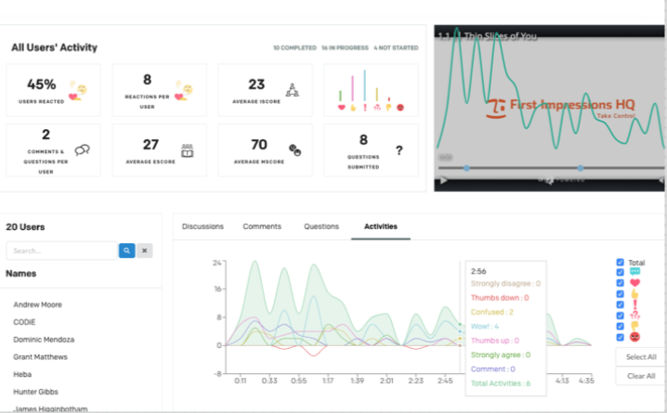Uncheck the Total series checkbox
The image size is (667, 413).
click(621, 263)
